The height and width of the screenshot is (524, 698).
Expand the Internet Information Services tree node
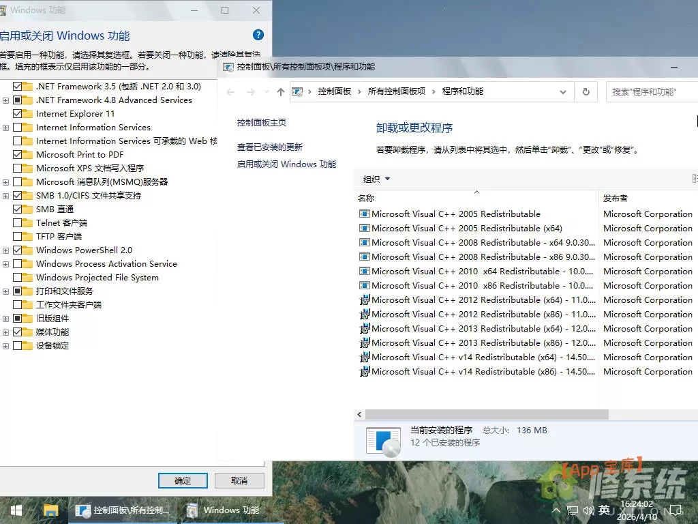(x=6, y=128)
